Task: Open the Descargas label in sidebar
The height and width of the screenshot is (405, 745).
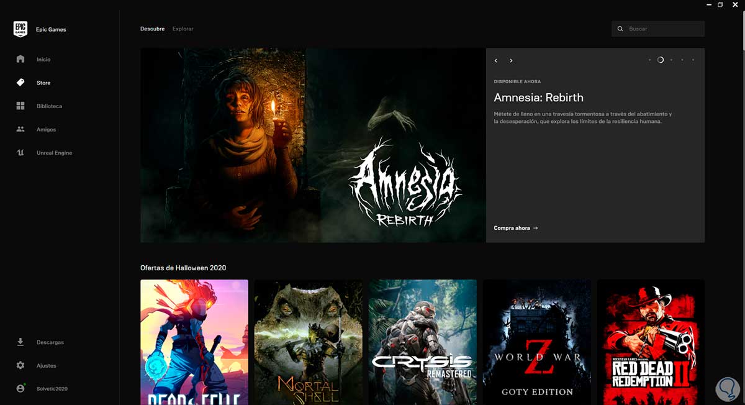Action: 50,342
